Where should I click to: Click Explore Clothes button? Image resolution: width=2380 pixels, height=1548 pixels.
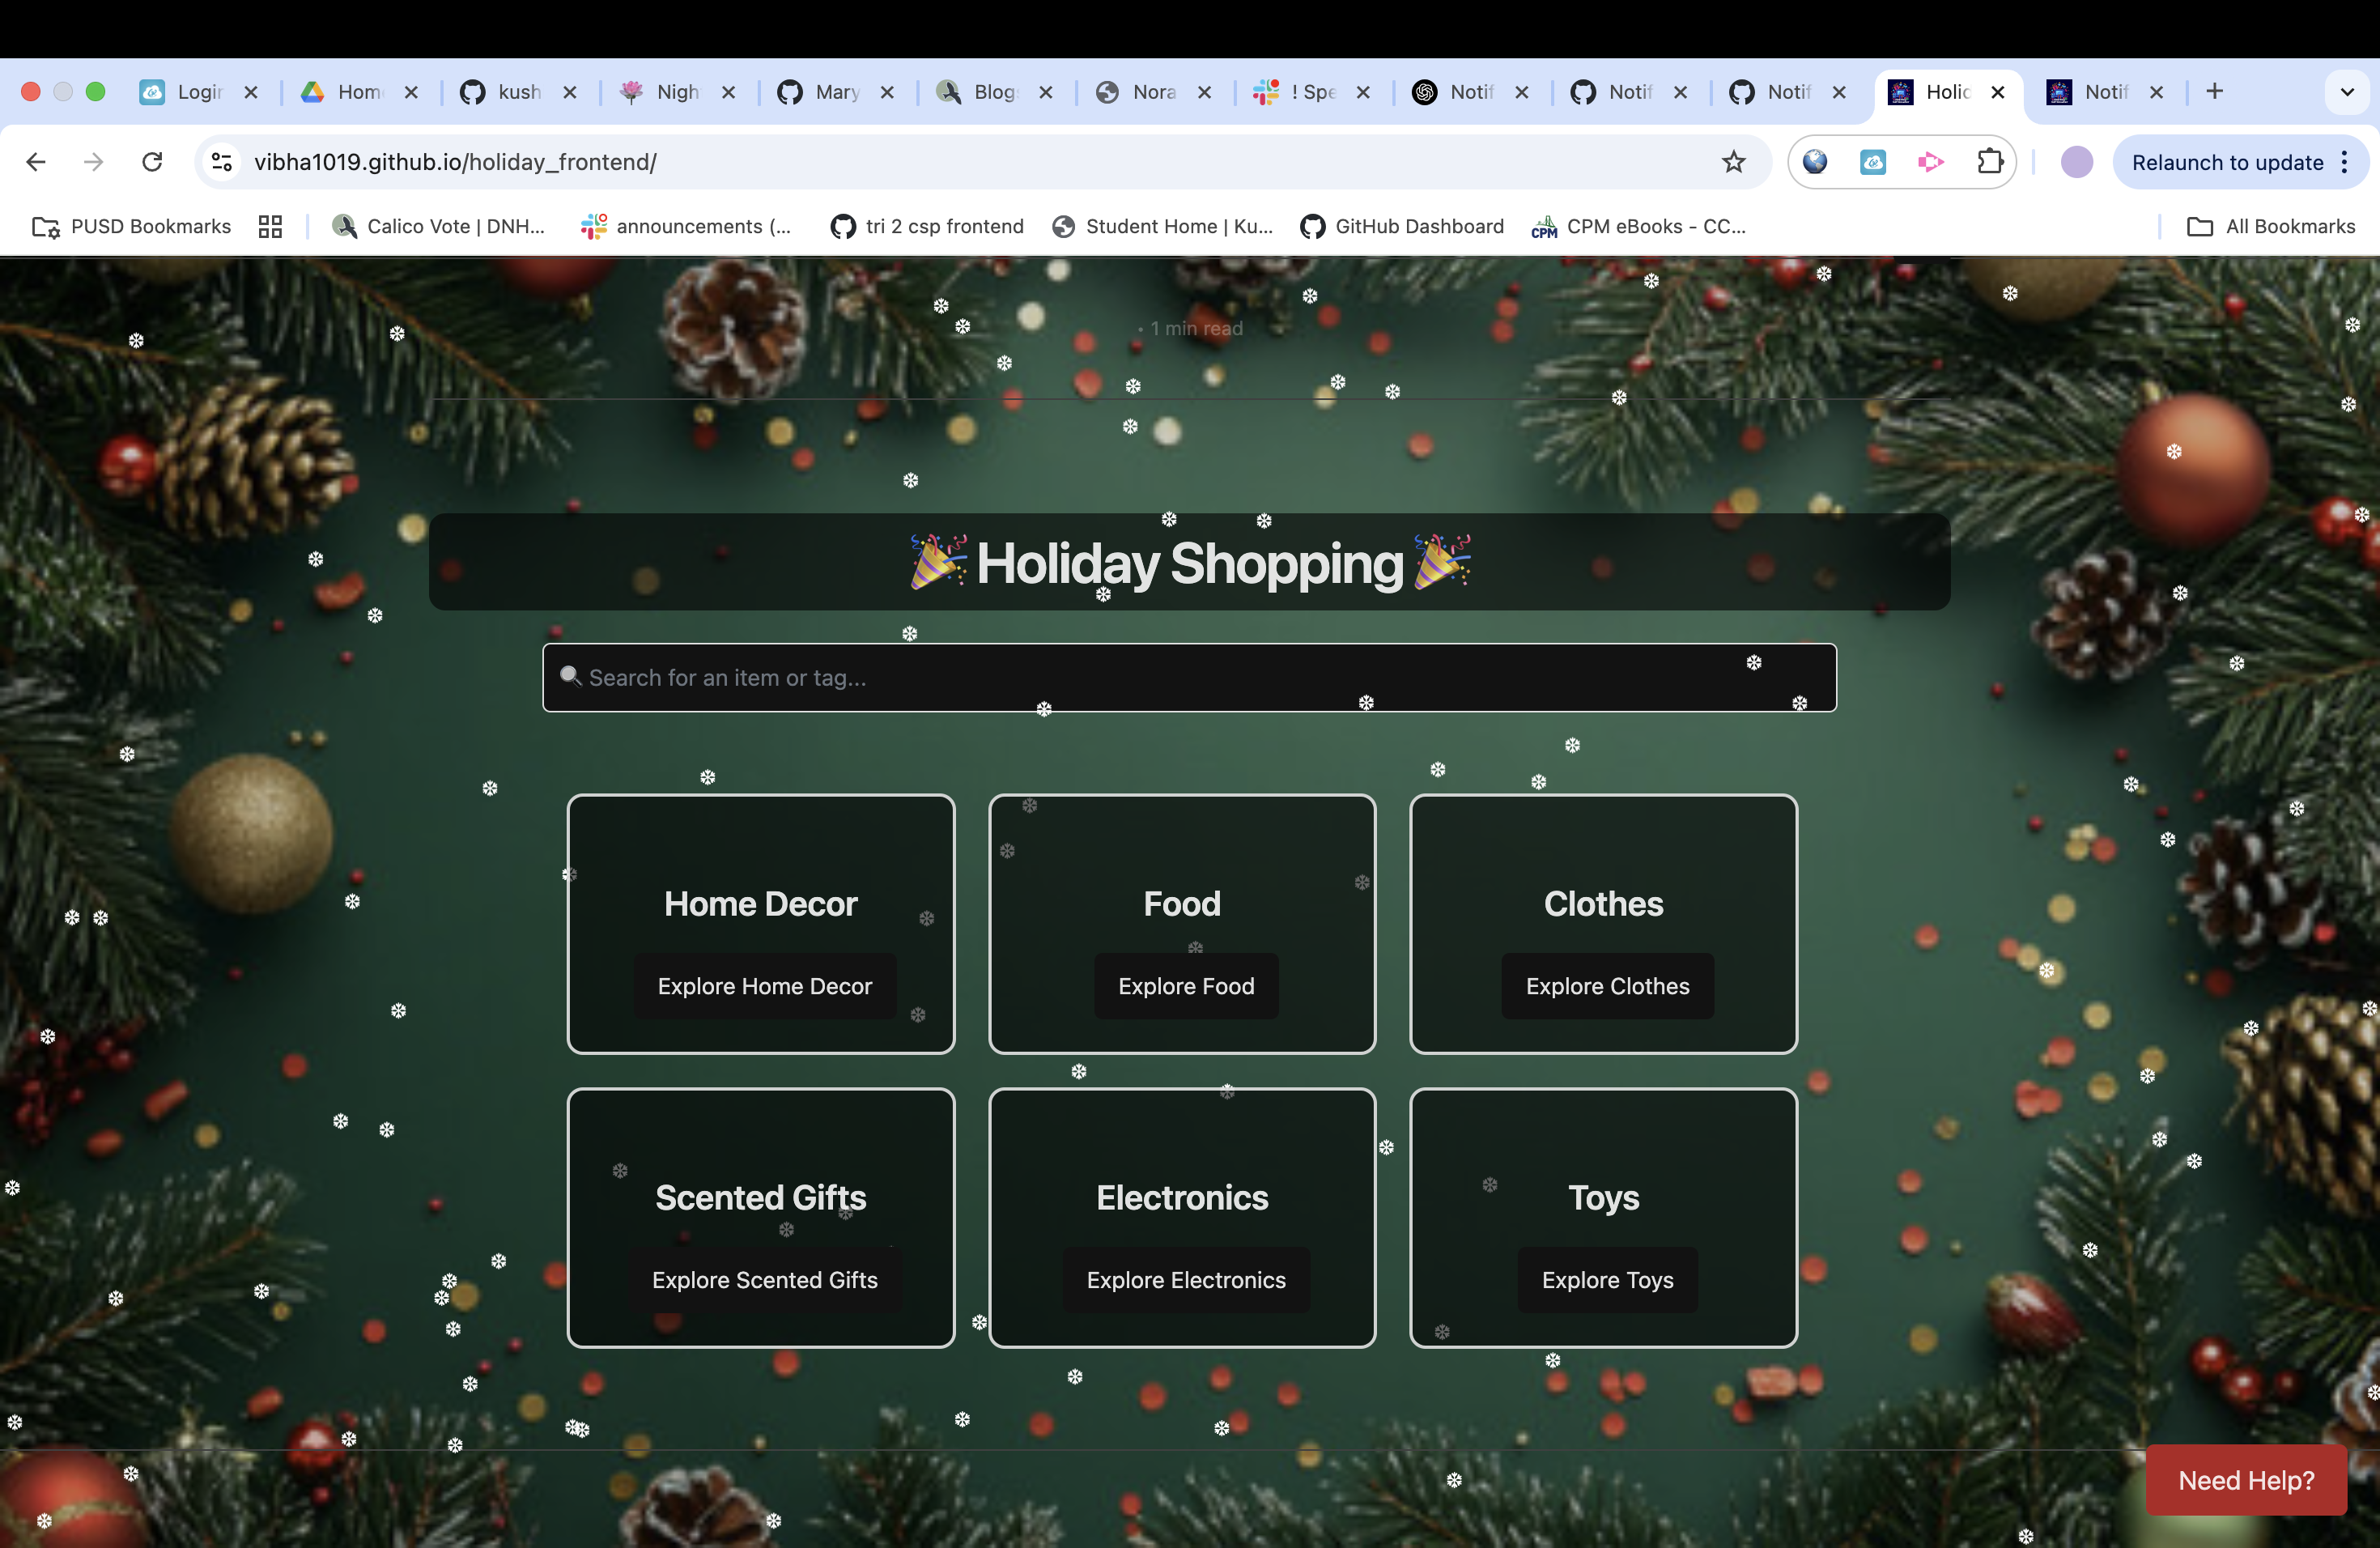pos(1607,986)
